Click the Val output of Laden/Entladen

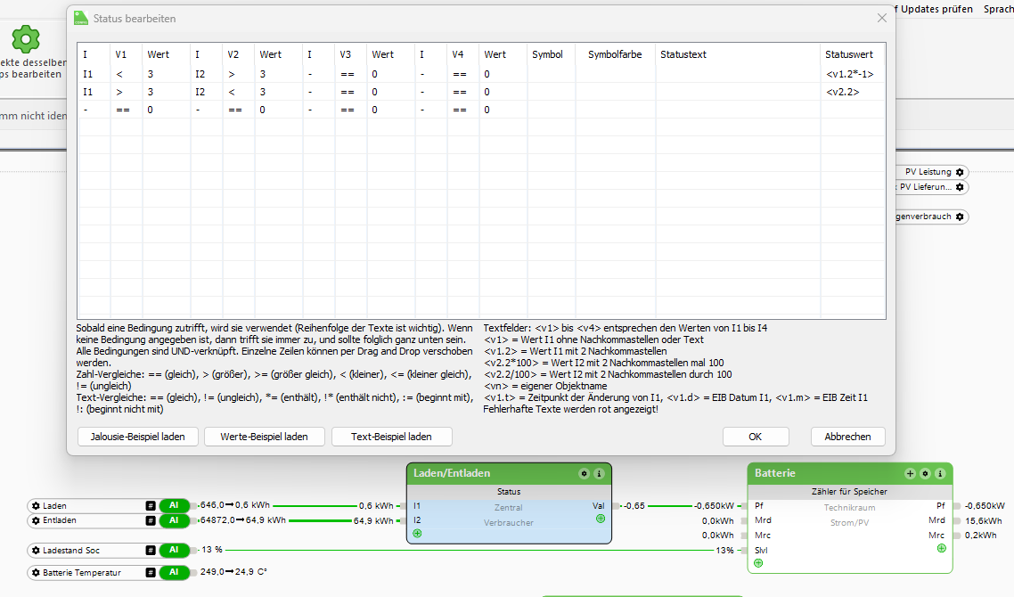point(598,506)
